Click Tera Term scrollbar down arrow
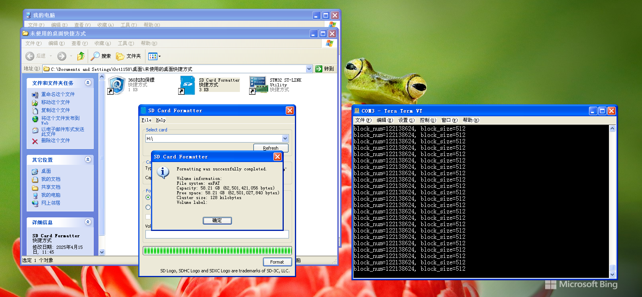Screen dimensions: 642x297 (x=613, y=274)
